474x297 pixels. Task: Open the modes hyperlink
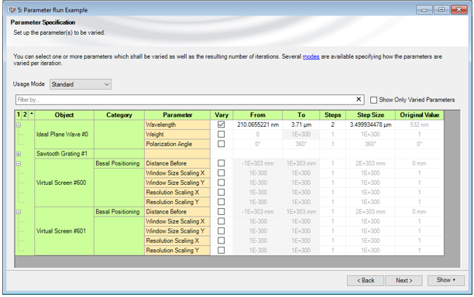(311, 56)
